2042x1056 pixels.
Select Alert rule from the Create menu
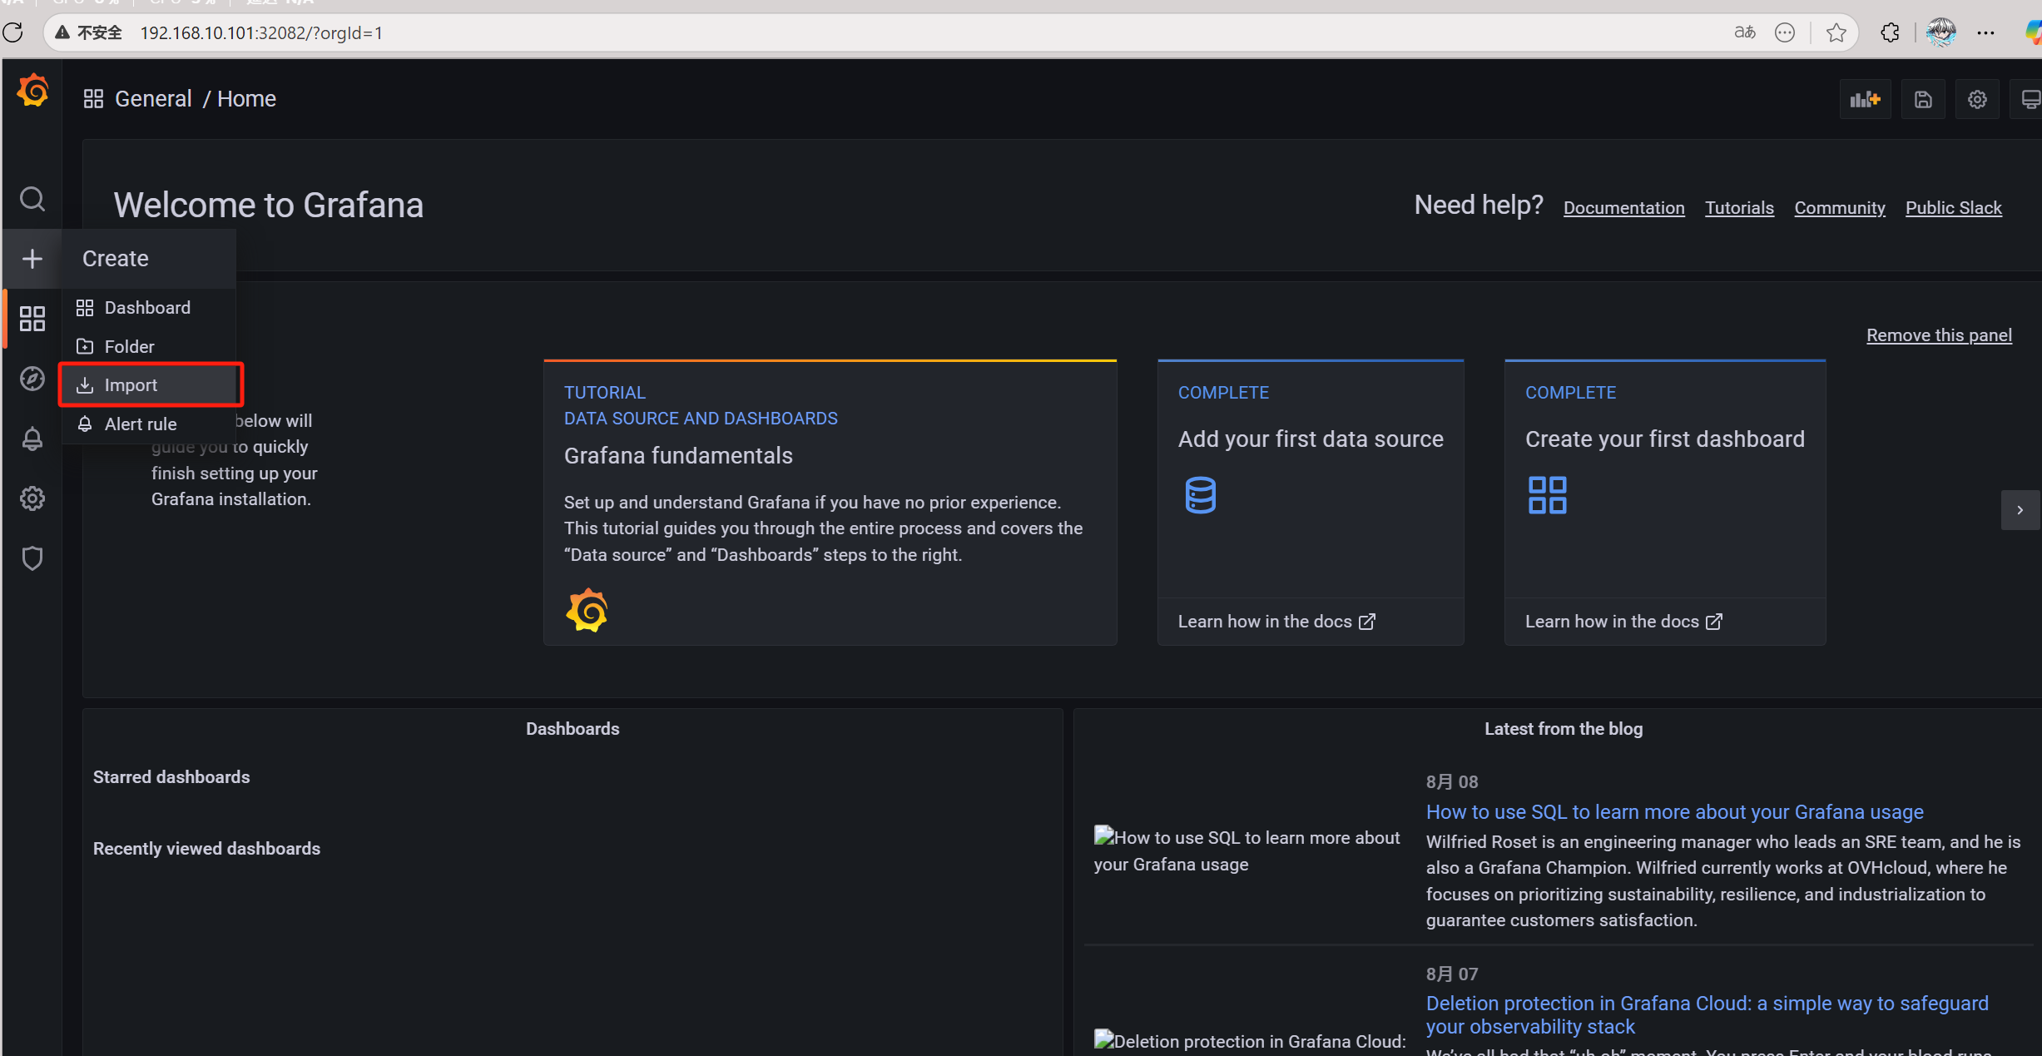(149, 424)
